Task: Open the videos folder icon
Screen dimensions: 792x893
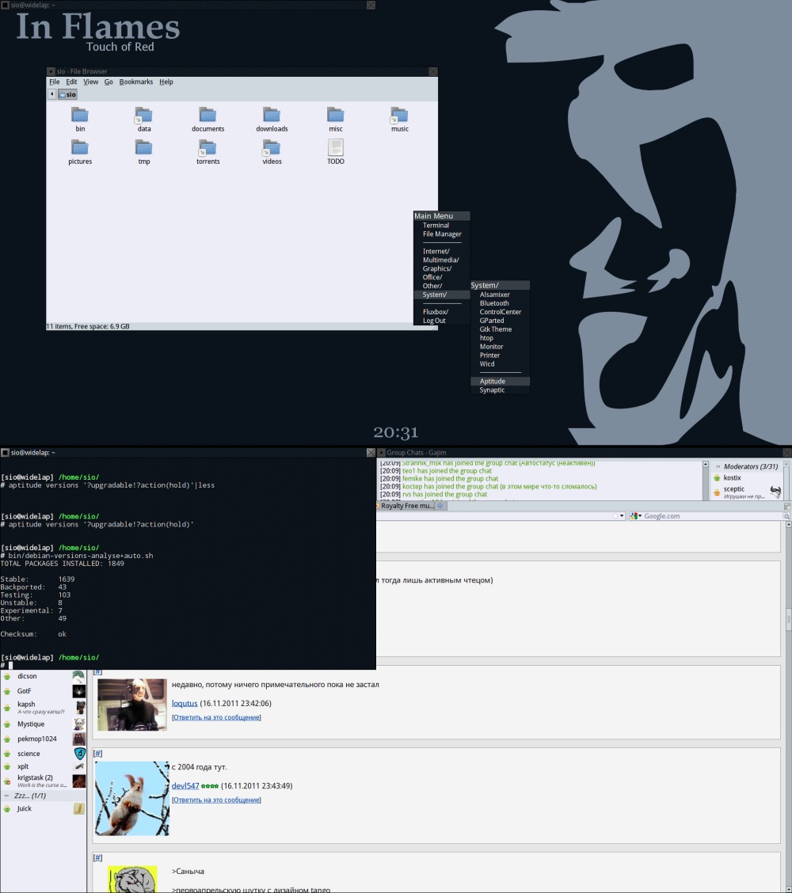Action: [x=271, y=148]
